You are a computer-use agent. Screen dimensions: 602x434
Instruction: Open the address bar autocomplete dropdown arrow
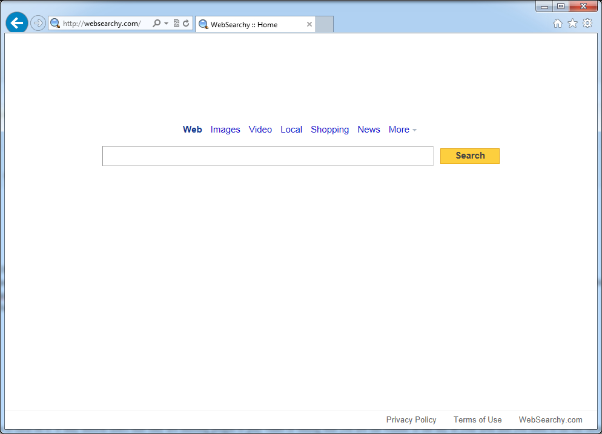click(x=166, y=24)
